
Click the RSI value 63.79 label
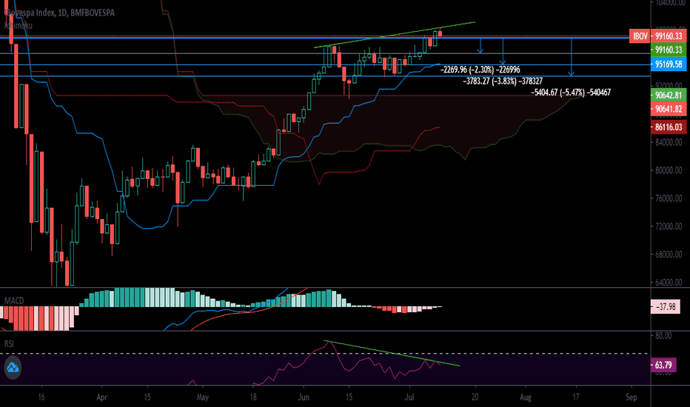coord(663,366)
